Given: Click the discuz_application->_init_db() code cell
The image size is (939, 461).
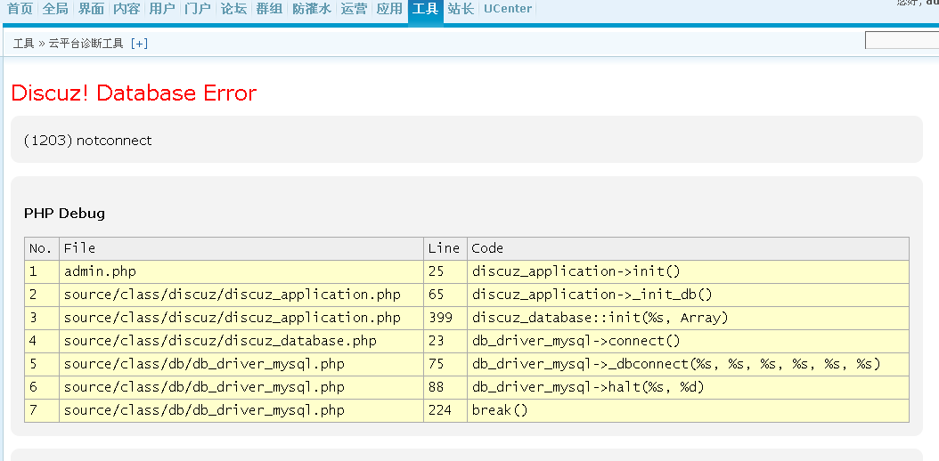Looking at the screenshot, I should point(688,295).
